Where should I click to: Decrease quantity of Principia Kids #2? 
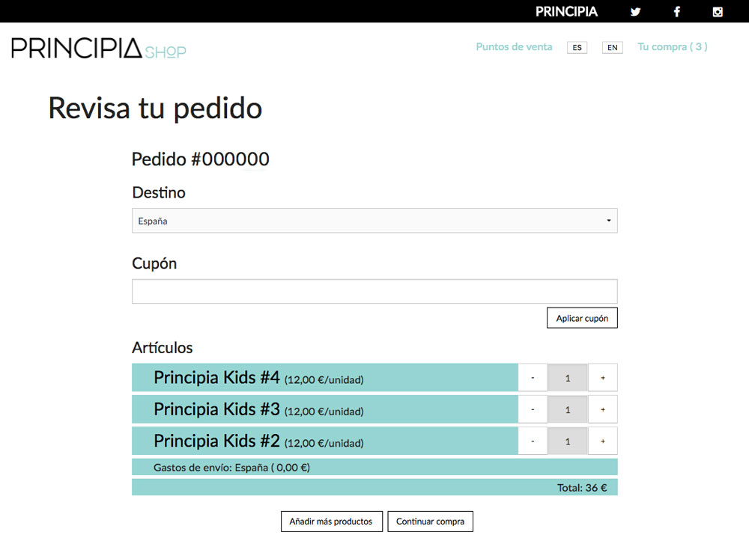[x=533, y=441]
